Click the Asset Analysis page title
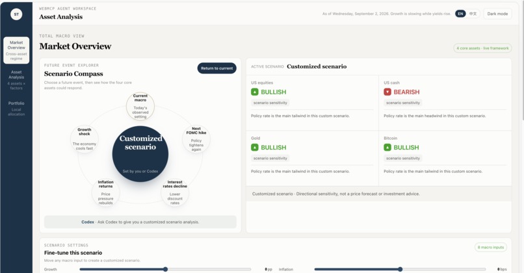This screenshot has height=273, width=524. [x=61, y=17]
